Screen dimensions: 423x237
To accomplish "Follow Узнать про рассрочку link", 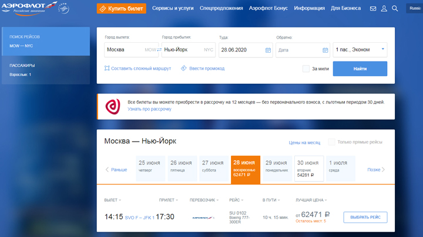I will tap(149, 109).
